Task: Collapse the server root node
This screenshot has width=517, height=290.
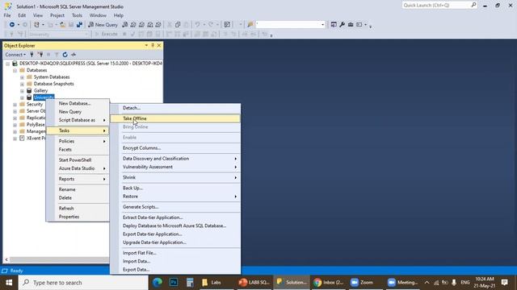Action: point(7,64)
